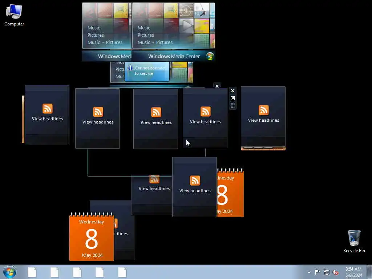Click the large 8 on the fully visible calendar gadget
This screenshot has height=279, width=372.
92,239
